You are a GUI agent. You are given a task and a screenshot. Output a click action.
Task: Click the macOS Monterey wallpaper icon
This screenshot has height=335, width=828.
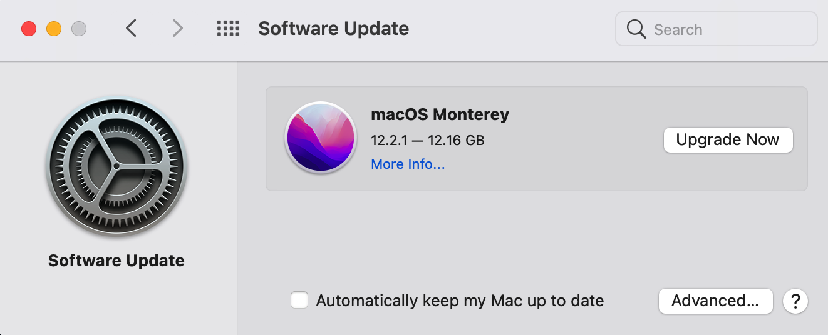click(320, 137)
